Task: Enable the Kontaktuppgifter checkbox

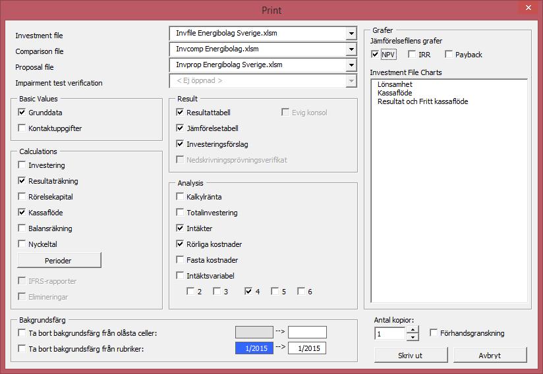Action: tap(22, 128)
